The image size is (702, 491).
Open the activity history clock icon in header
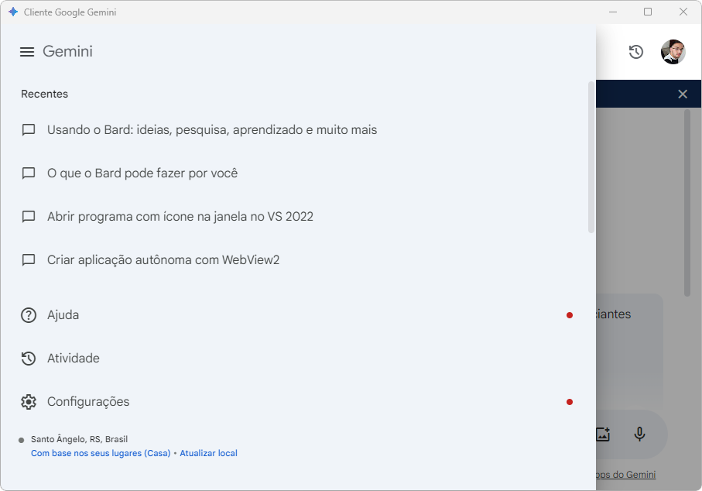pos(635,52)
